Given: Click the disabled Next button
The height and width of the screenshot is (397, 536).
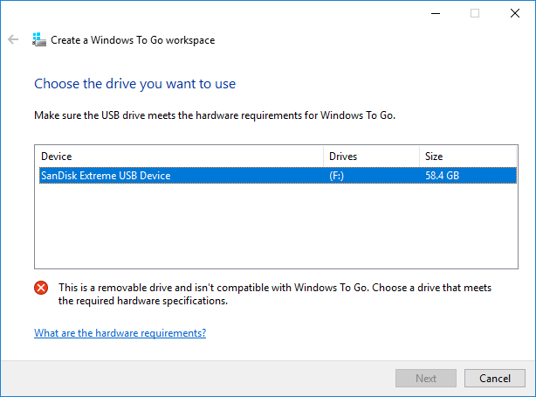Looking at the screenshot, I should (426, 378).
